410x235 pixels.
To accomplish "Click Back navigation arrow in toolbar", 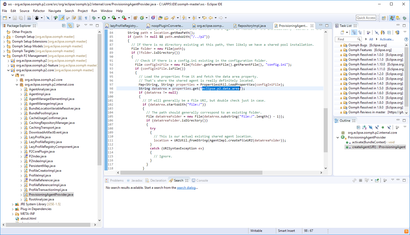I will (210, 18).
